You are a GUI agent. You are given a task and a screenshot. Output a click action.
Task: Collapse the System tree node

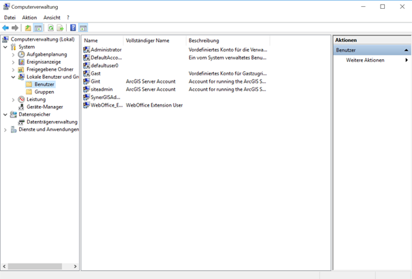coord(5,47)
